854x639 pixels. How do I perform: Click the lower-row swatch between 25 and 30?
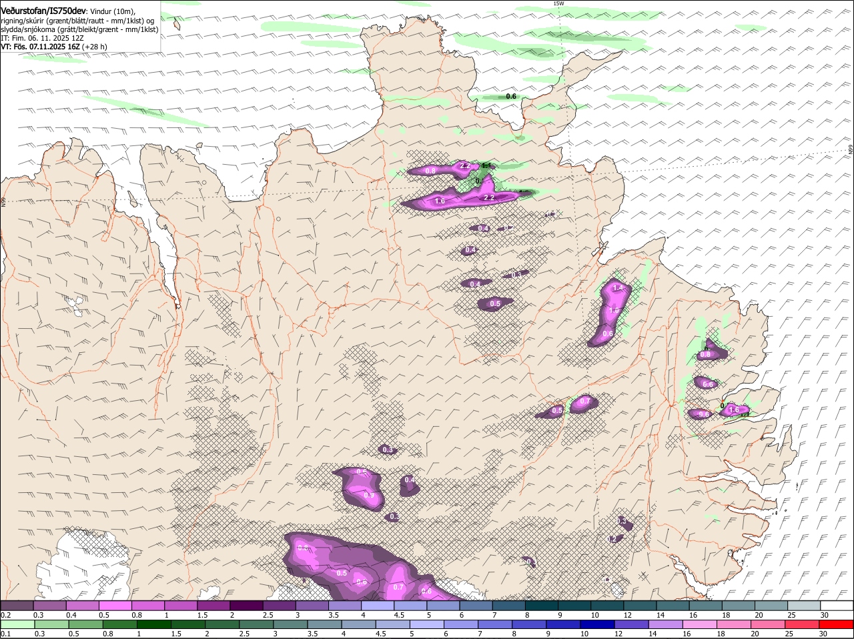(803, 624)
